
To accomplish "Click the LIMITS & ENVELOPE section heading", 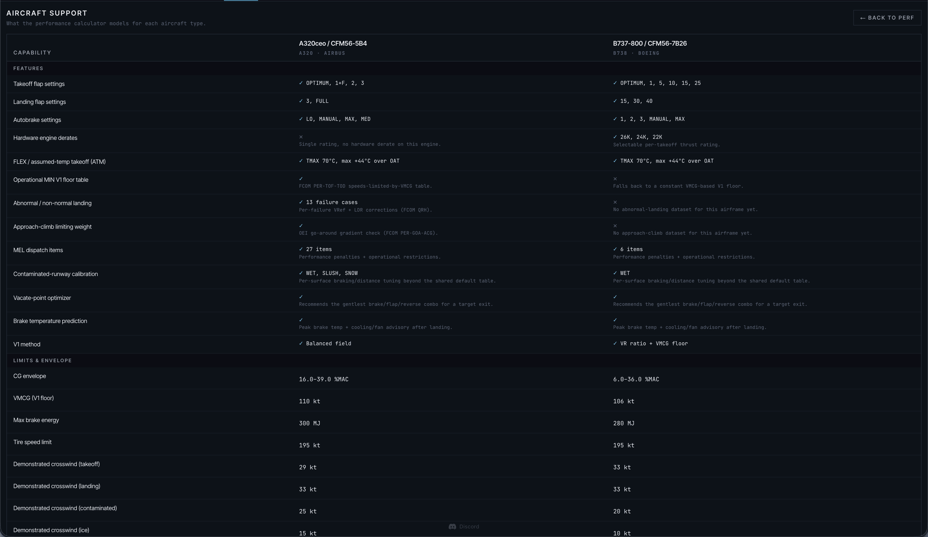I will [42, 361].
